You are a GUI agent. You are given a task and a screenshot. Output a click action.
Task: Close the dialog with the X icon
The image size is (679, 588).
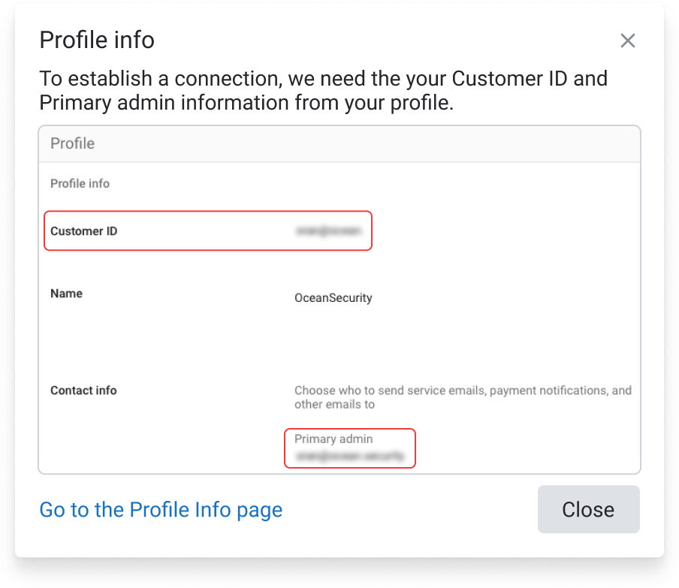tap(627, 41)
